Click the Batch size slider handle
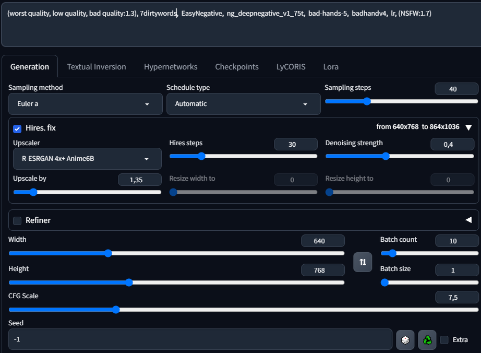The width and height of the screenshot is (481, 353). click(384, 283)
